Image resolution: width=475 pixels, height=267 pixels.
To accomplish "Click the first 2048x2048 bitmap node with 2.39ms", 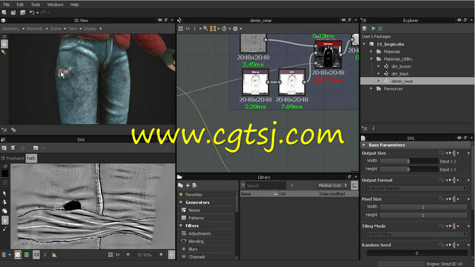I will pos(255,82).
